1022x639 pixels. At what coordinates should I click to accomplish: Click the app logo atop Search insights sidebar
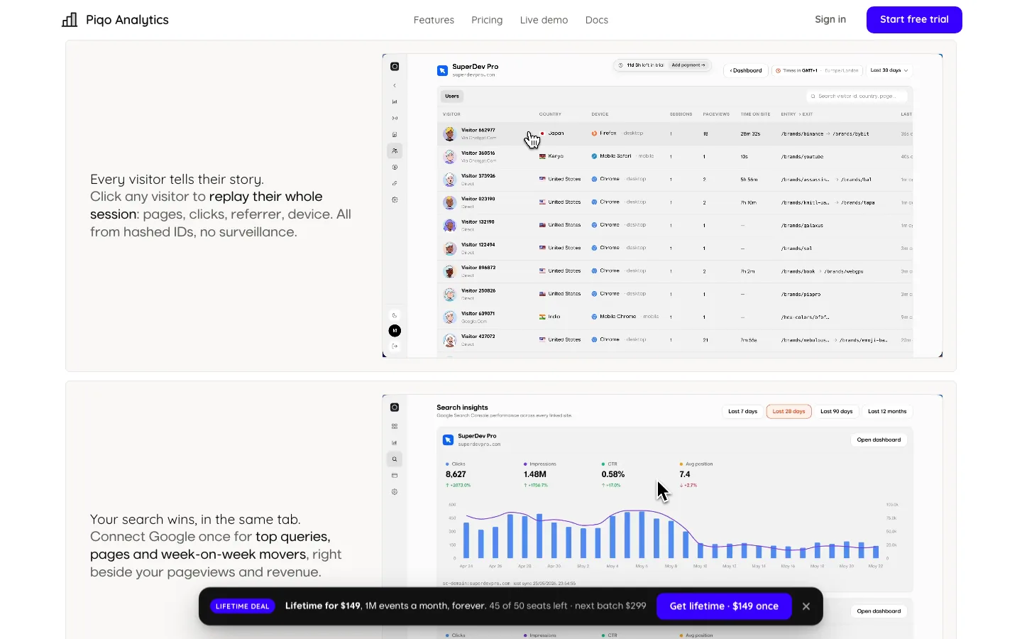pos(395,408)
